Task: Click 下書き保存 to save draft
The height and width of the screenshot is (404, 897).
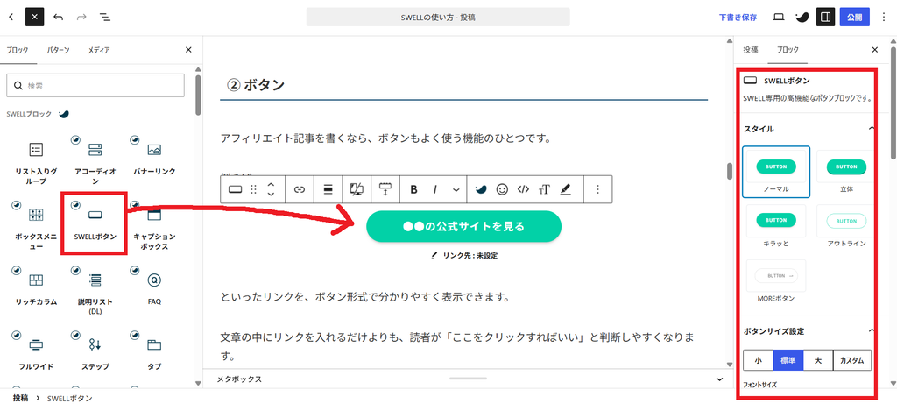Action: coord(738,18)
